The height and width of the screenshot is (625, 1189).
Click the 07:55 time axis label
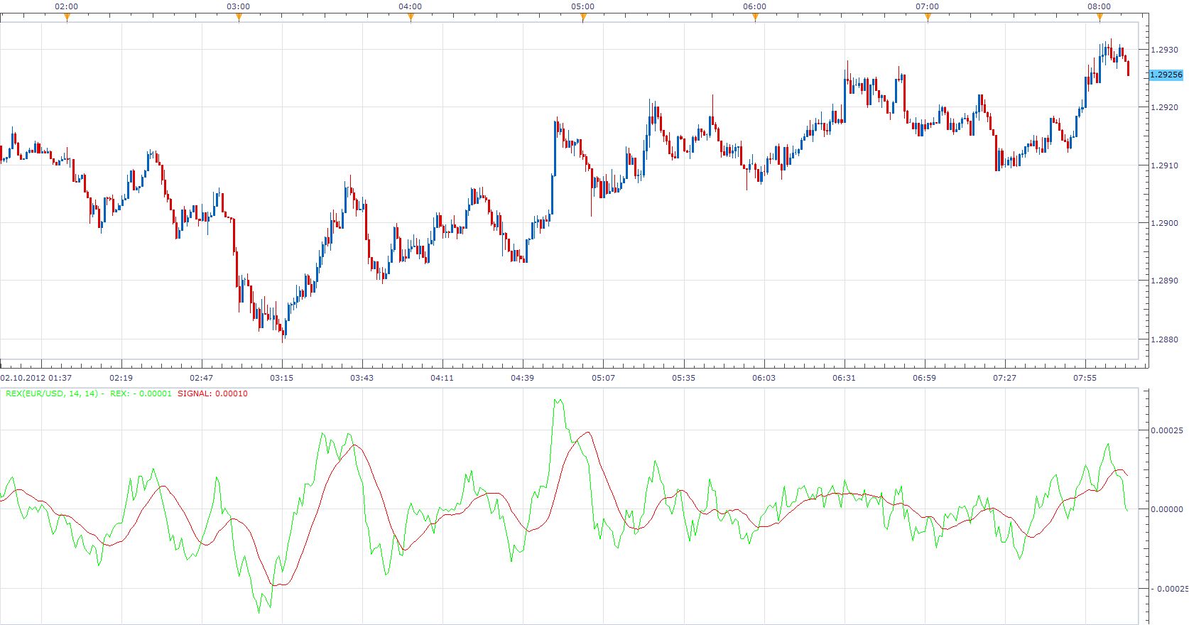tap(1085, 378)
